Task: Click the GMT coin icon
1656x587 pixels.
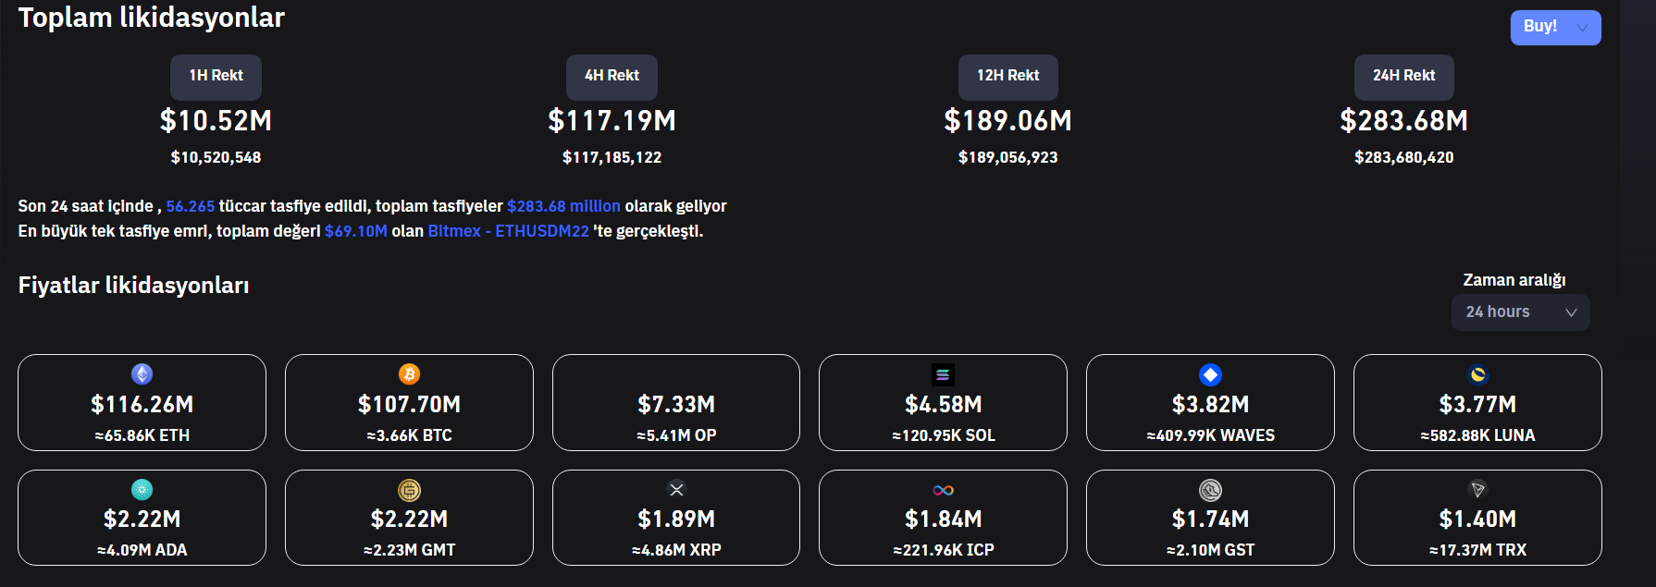Action: (409, 490)
